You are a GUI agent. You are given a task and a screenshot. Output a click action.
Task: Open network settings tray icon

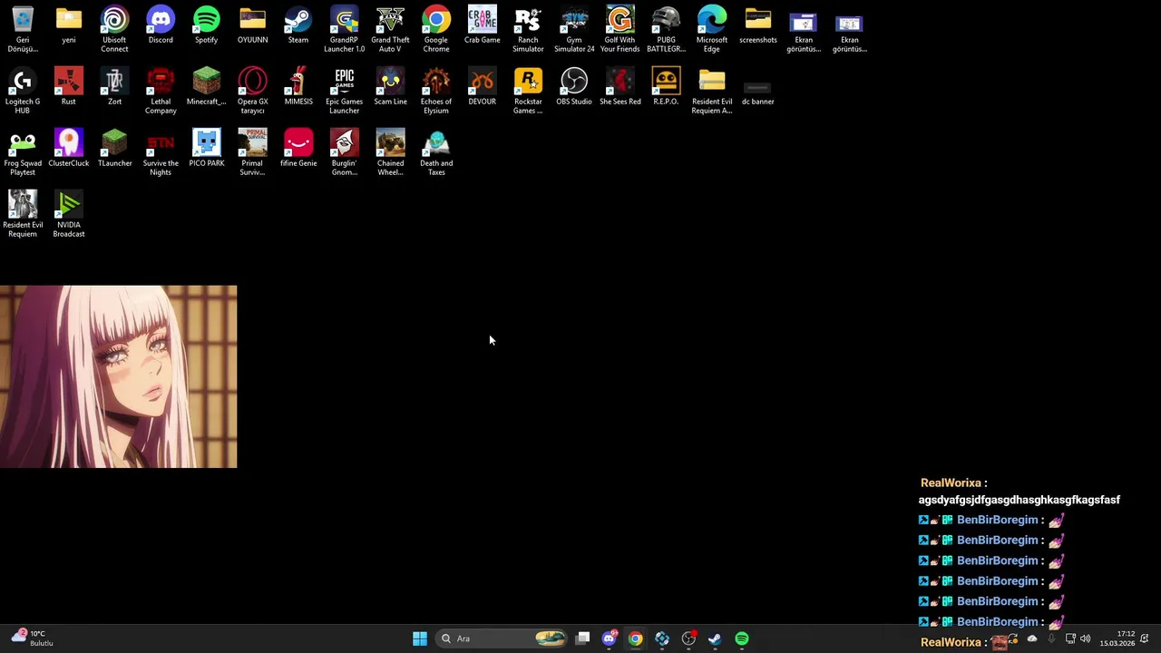pos(1070,639)
